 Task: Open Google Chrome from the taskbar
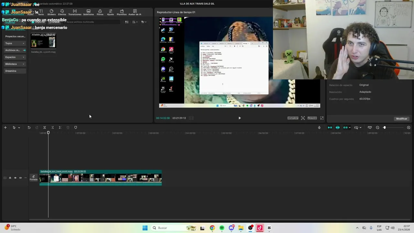[212, 228]
